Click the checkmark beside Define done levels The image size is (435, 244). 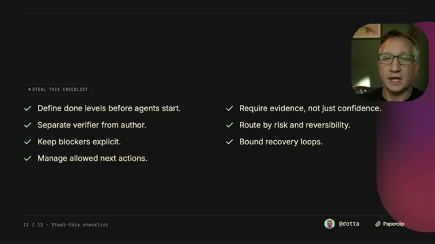[x=28, y=108]
